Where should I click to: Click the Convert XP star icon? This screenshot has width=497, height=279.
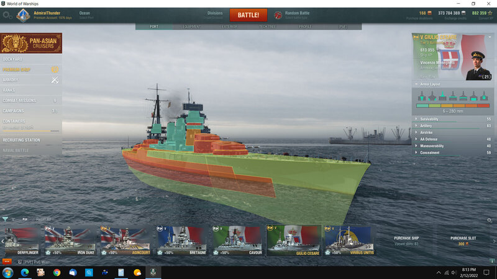point(491,12)
